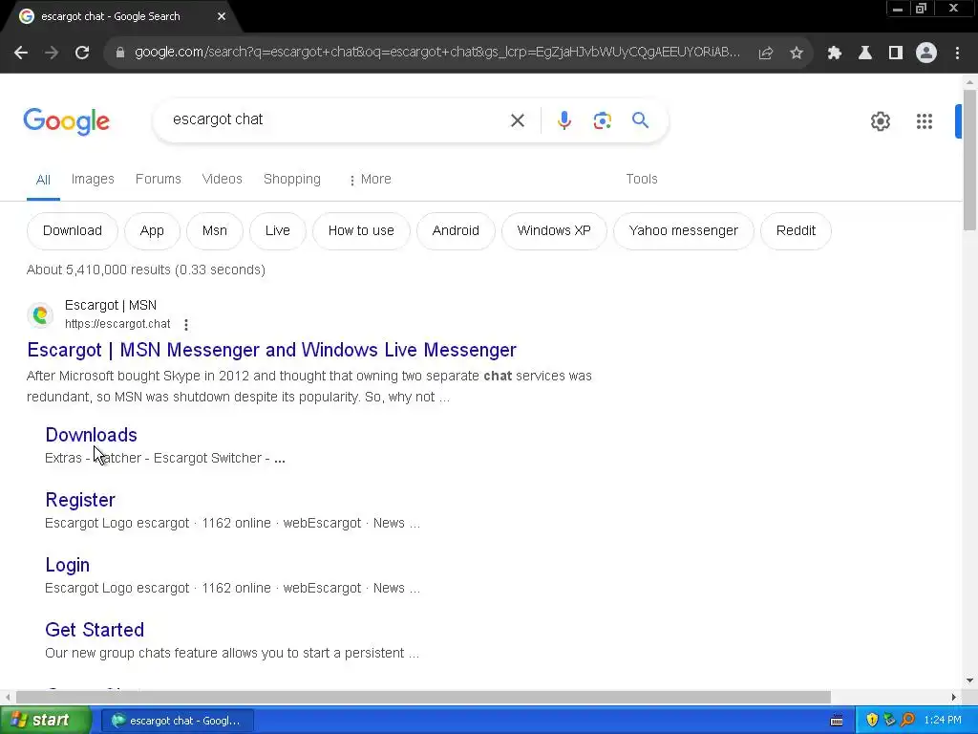Expand the More search categories menu
This screenshot has width=978, height=734.
tap(370, 179)
